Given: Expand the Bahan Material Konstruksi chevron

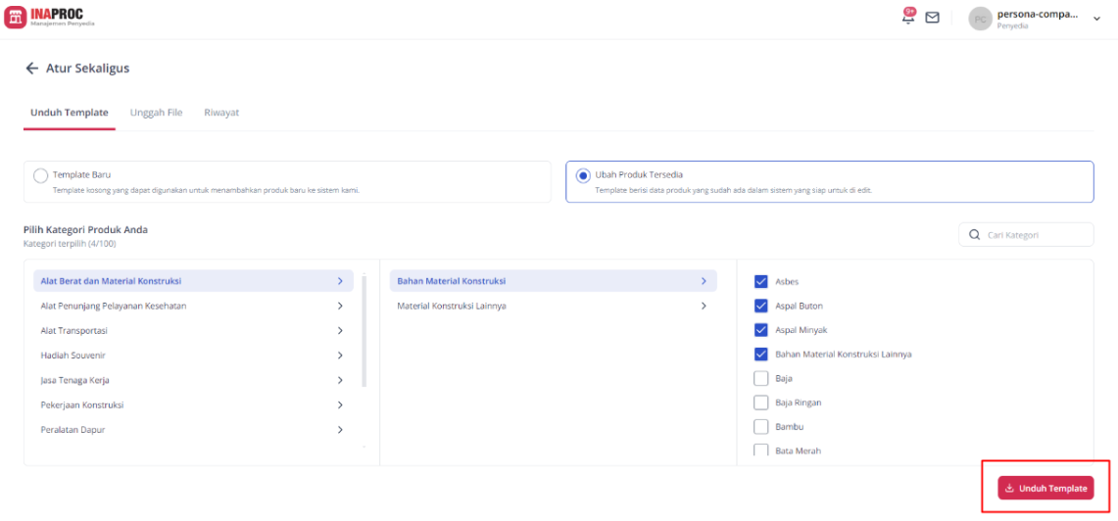Looking at the screenshot, I should coord(704,281).
